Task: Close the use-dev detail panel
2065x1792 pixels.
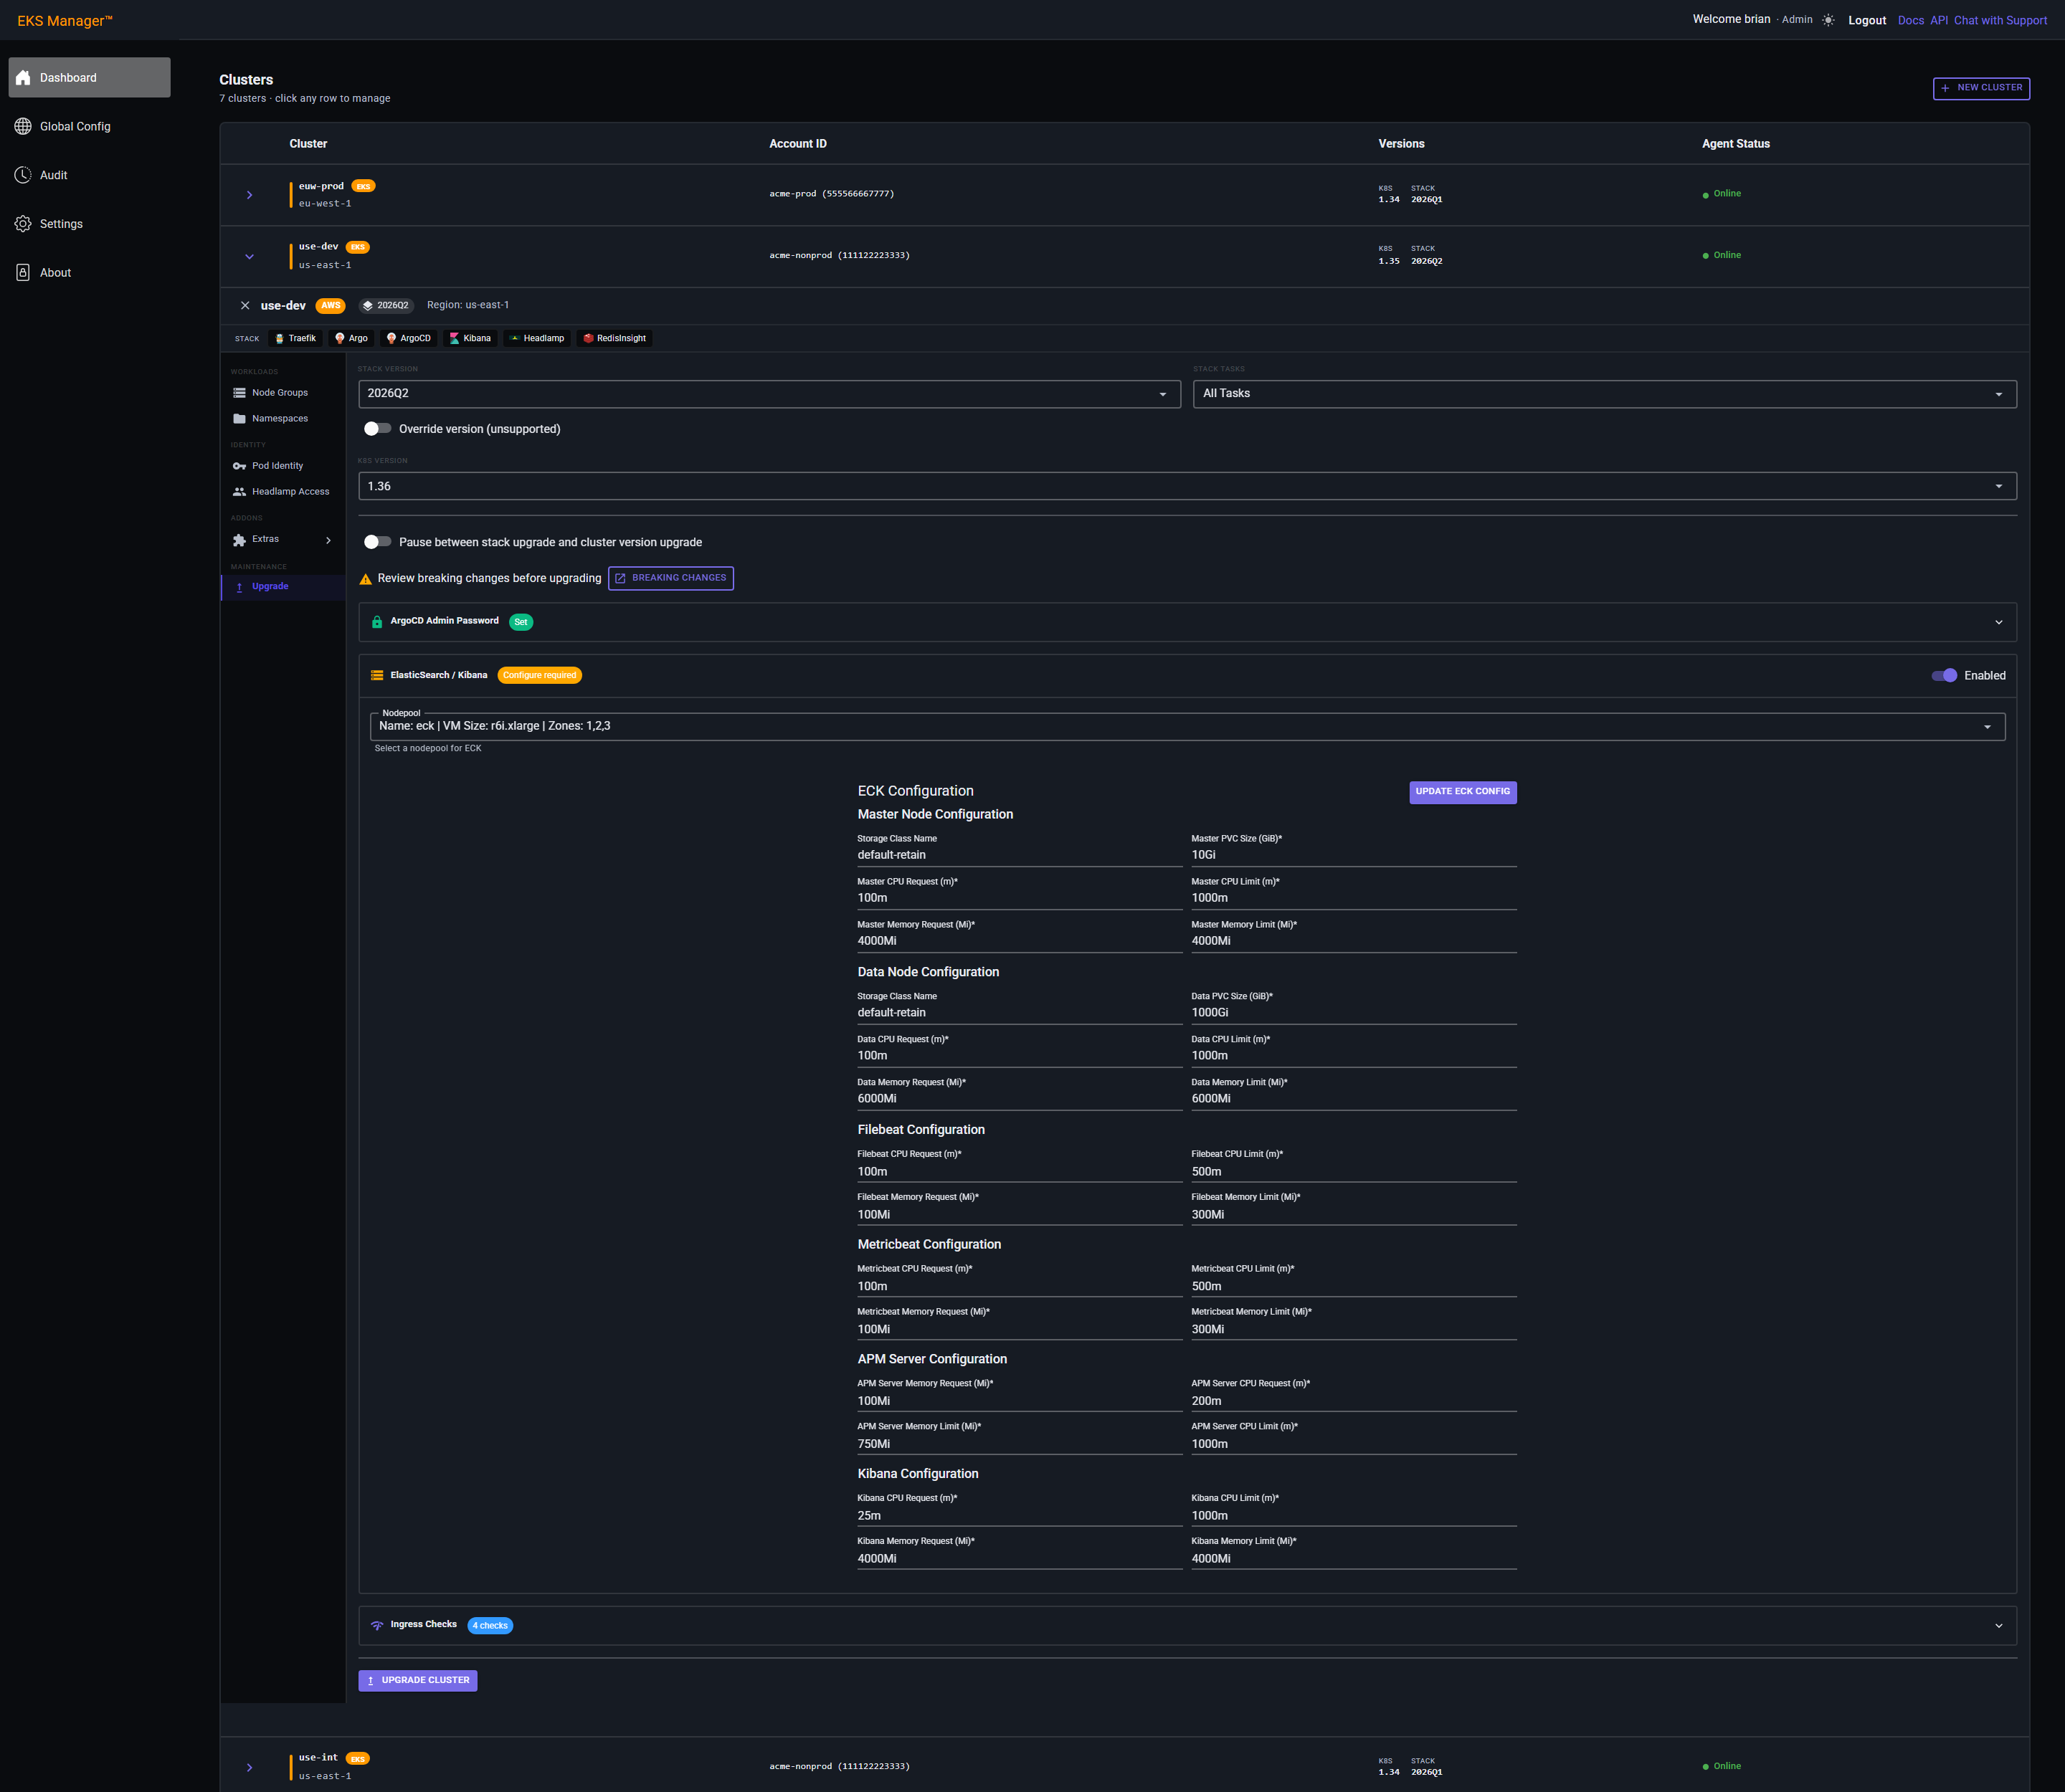Action: 245,306
